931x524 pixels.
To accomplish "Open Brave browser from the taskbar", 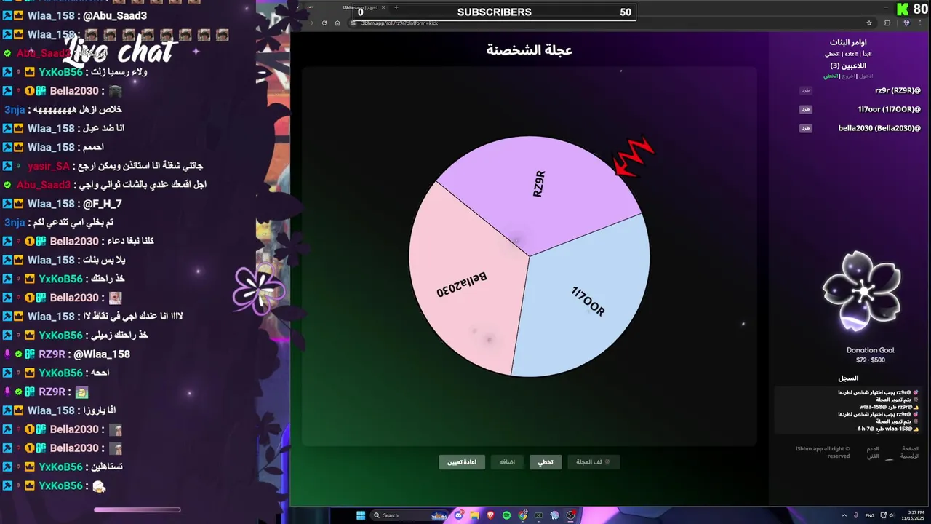I will (490, 515).
